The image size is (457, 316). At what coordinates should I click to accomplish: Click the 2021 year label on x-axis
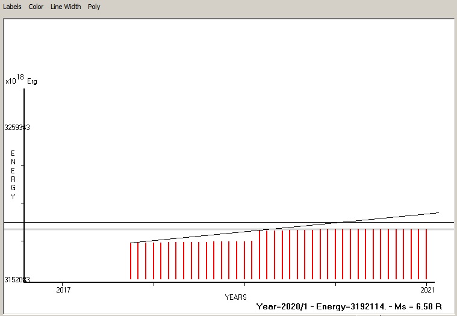pyautogui.click(x=426, y=290)
